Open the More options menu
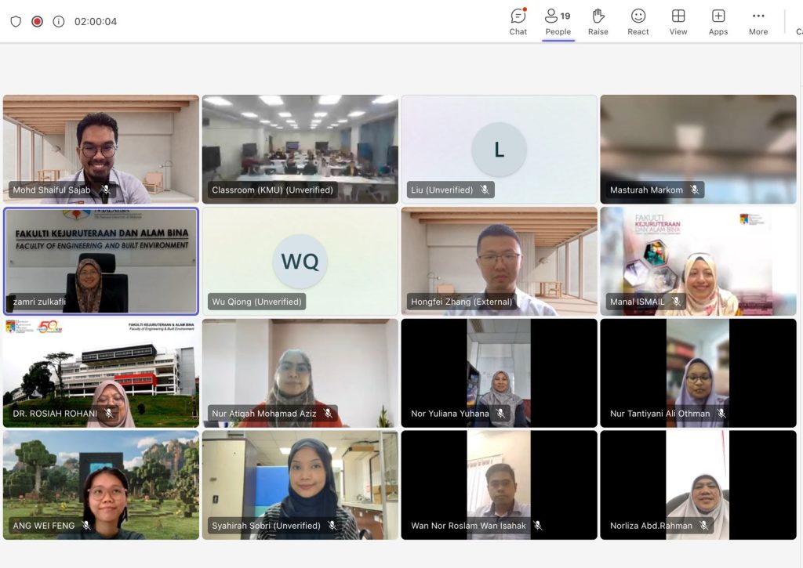This screenshot has width=803, height=568. [x=758, y=21]
